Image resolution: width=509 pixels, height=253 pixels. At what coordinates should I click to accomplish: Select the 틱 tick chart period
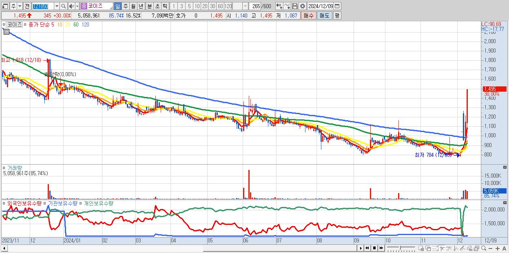click(x=165, y=6)
